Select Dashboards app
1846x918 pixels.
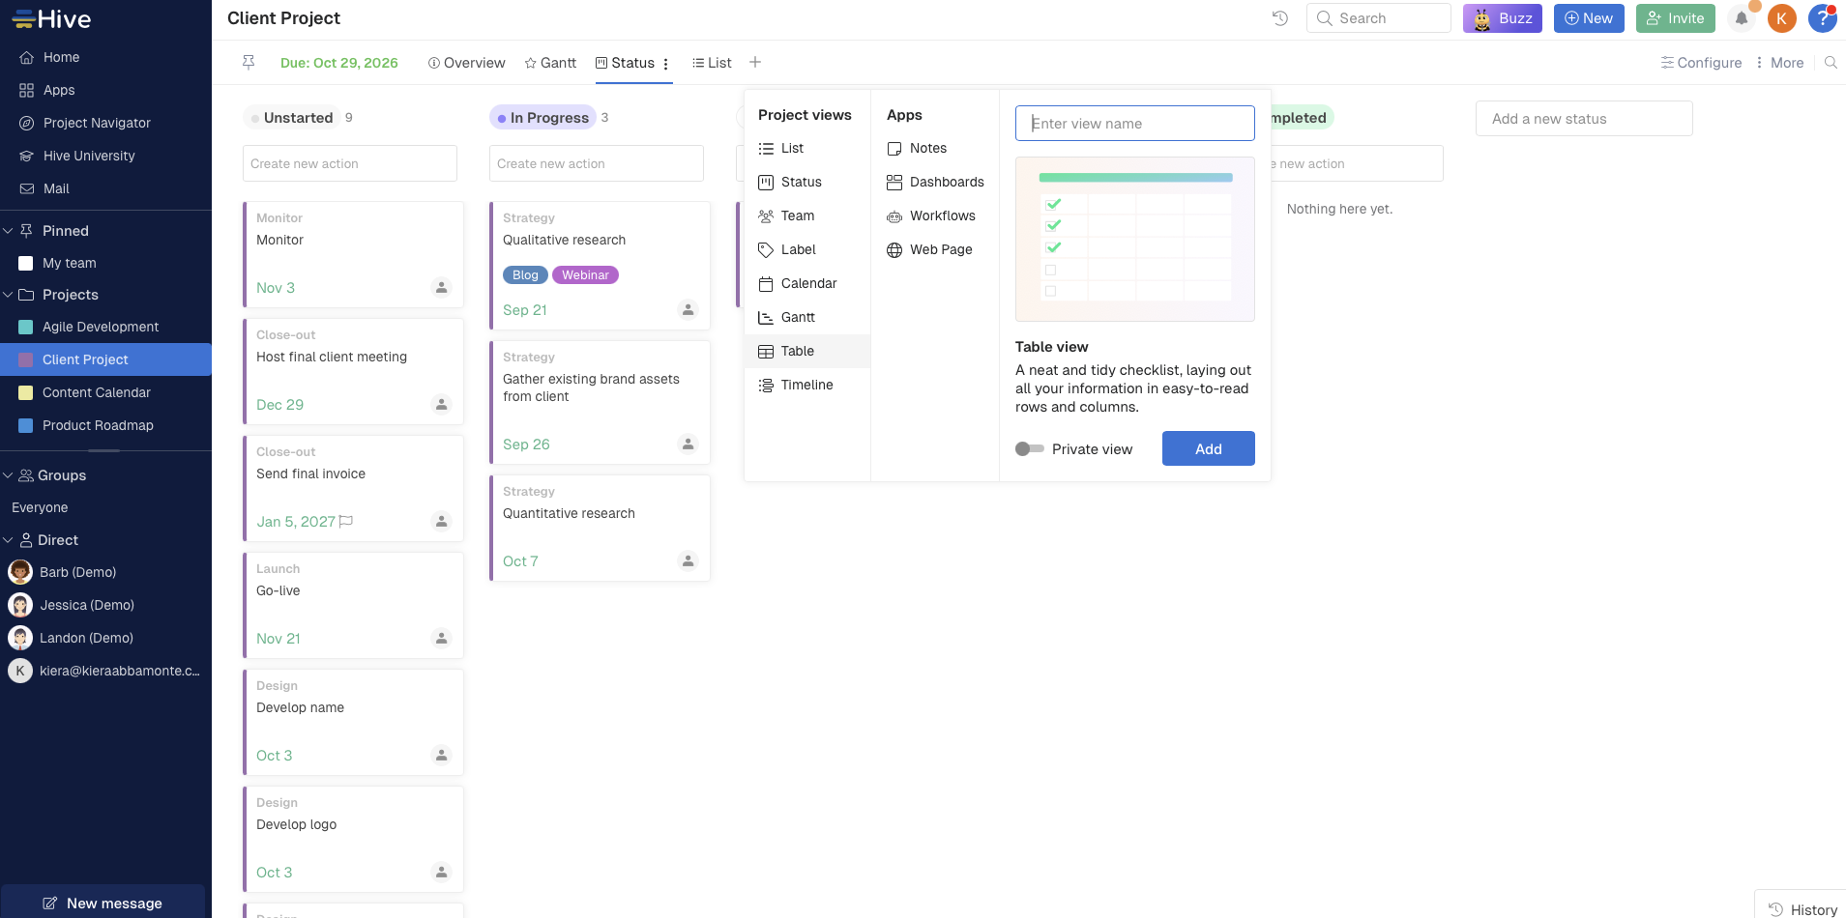(935, 182)
